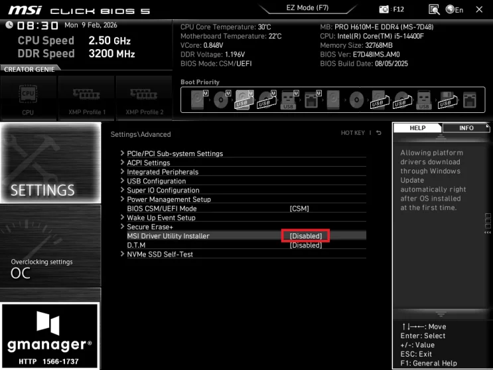This screenshot has width=493, height=370.
Task: Select the legacy hard disk boot icon
Action: (x=333, y=100)
